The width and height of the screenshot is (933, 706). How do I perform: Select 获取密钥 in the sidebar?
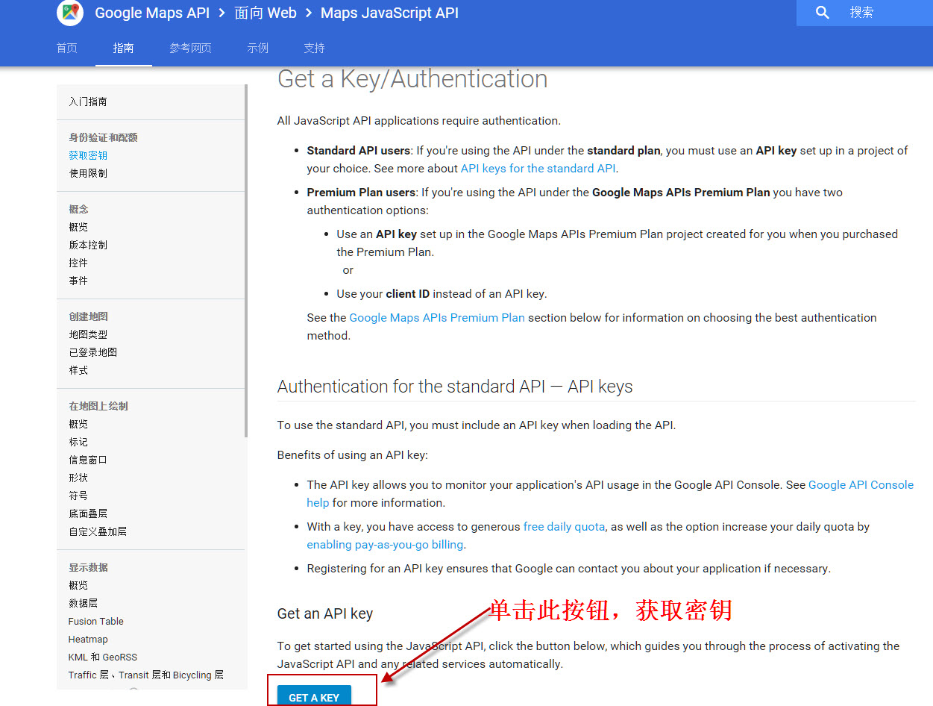coord(88,155)
